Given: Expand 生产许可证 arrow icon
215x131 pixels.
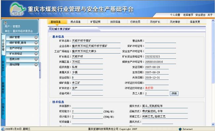Looking at the screenshot, I should [36, 48].
